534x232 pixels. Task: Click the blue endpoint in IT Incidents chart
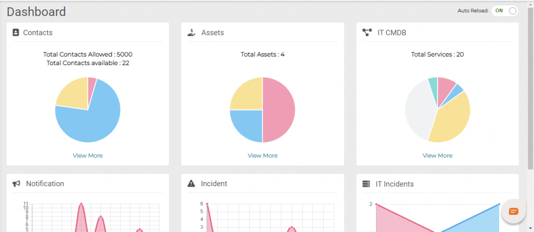pos(499,204)
